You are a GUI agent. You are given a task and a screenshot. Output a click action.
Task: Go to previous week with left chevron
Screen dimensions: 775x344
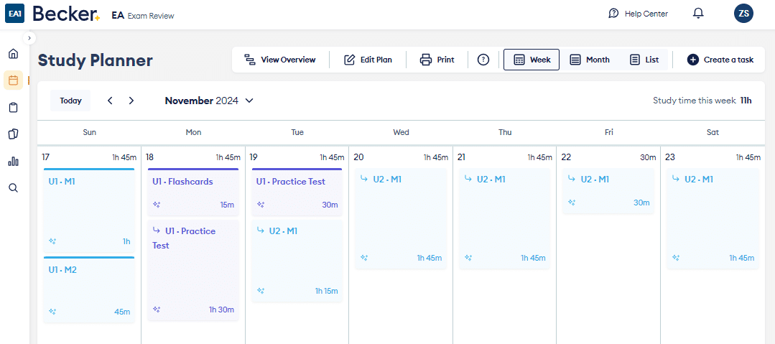click(110, 101)
